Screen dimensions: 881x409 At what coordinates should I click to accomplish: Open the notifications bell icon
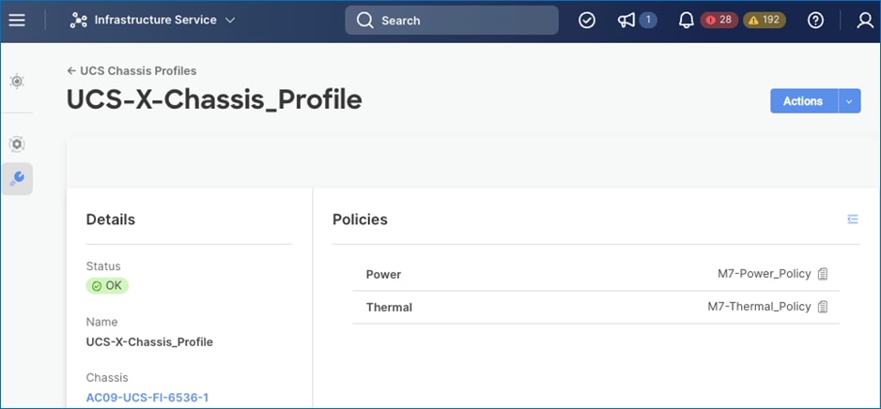click(686, 21)
